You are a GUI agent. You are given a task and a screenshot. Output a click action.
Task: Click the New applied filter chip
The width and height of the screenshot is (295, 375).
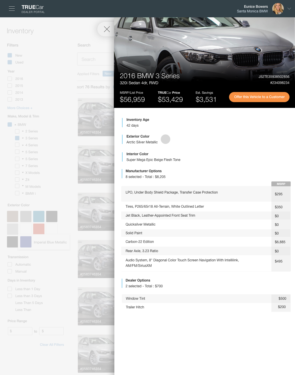[x=108, y=74]
